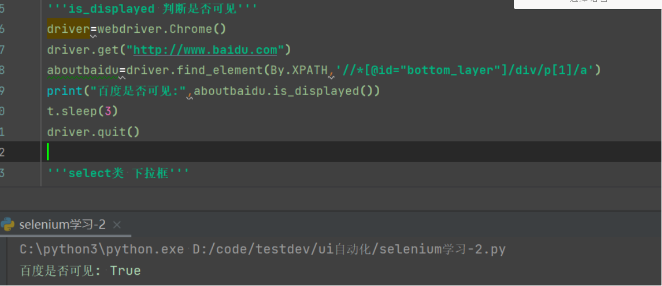Image resolution: width=662 pixels, height=286 pixels.
Task: Click the 'is_displayed 判断是否可见' docstring
Action: click(x=152, y=8)
